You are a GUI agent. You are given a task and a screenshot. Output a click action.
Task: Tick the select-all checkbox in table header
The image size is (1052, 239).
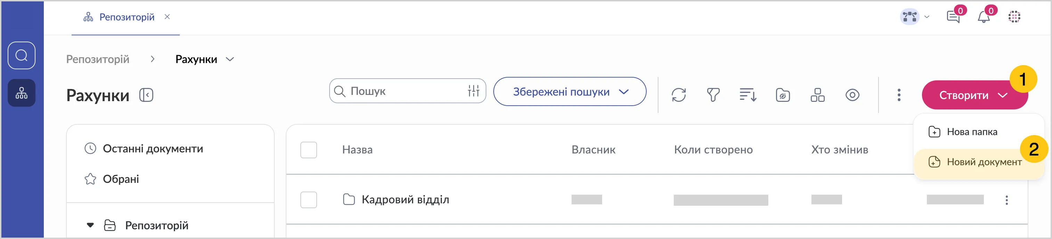pyautogui.click(x=308, y=150)
